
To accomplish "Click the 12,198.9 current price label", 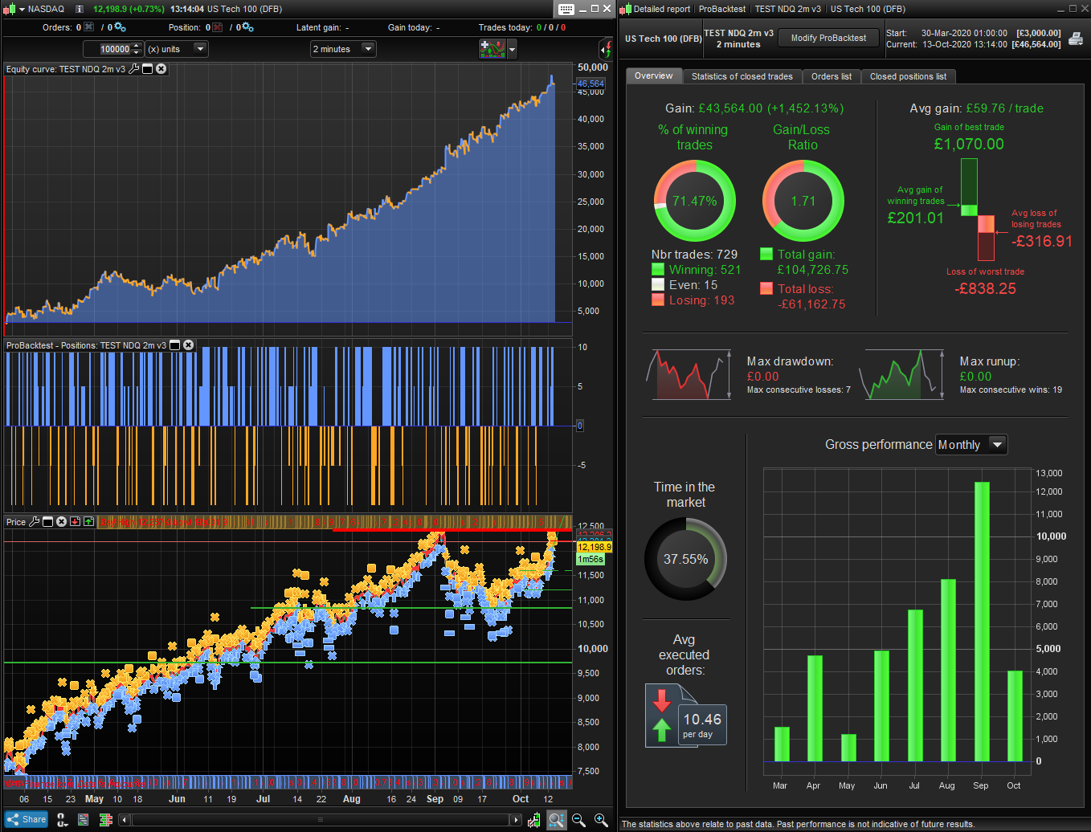I will 595,547.
